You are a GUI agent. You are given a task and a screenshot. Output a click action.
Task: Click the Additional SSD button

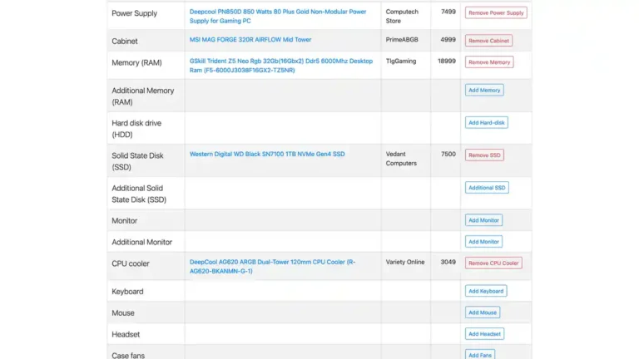pos(487,188)
